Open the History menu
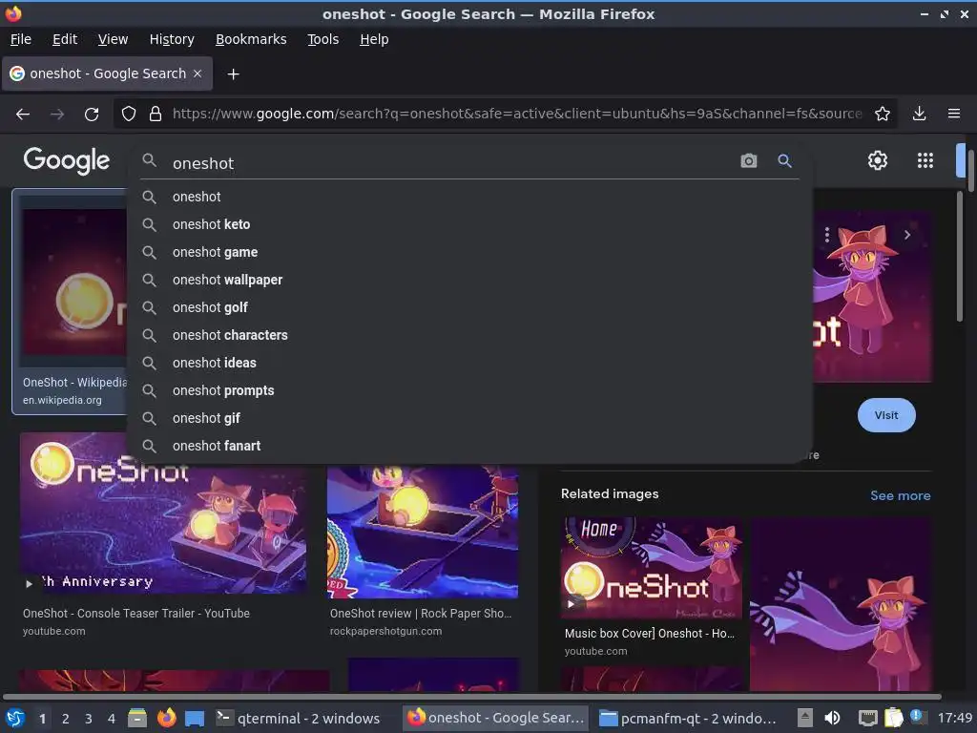The width and height of the screenshot is (977, 733). click(x=172, y=39)
